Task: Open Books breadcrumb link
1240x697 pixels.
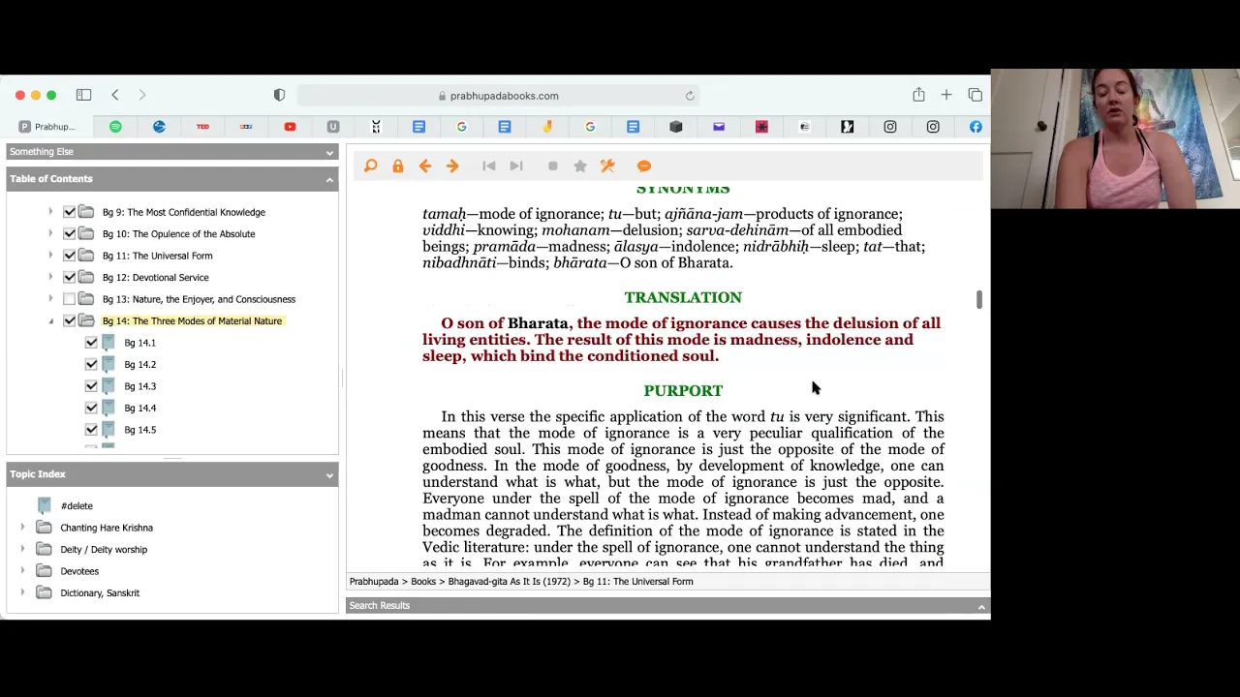Action: [423, 582]
